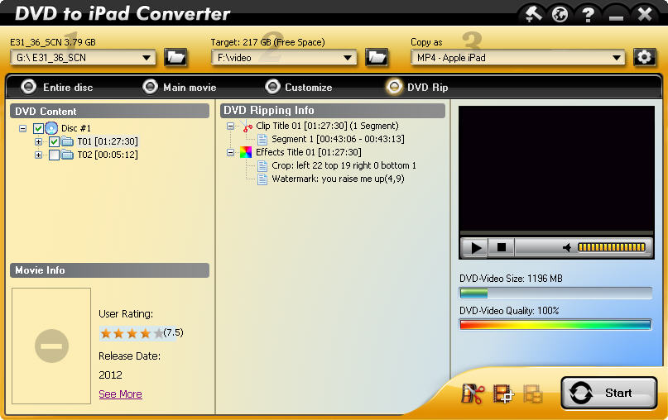Open the website globe icon
The image size is (668, 420).
click(x=560, y=14)
